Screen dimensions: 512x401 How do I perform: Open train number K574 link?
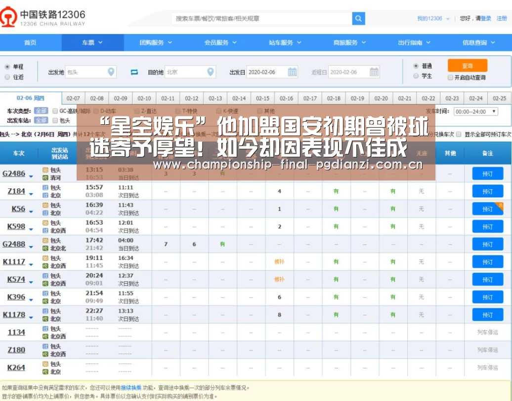point(16,279)
